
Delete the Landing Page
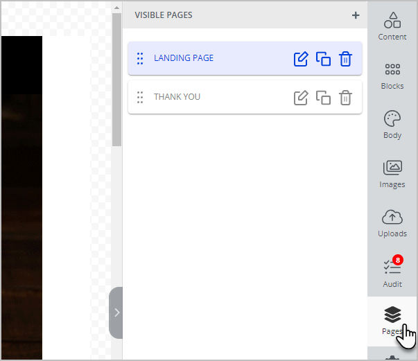pos(345,59)
